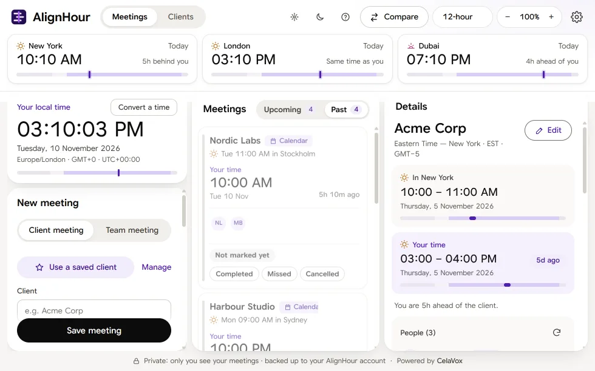Focus the Client name input field
The image size is (595, 371).
[94, 310]
